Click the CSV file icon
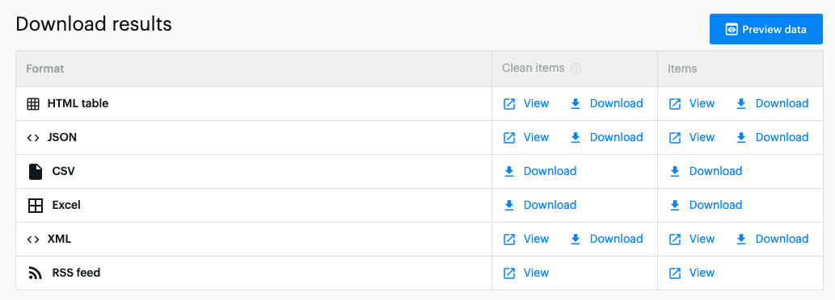 click(35, 172)
